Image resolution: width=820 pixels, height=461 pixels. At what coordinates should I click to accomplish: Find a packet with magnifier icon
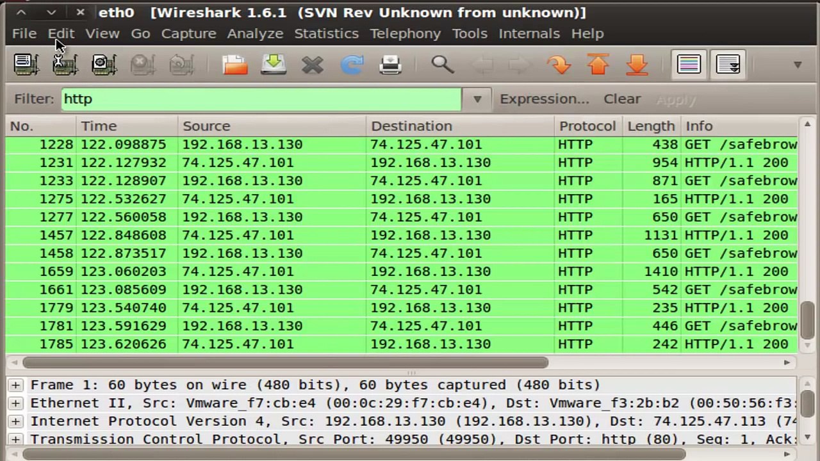click(443, 64)
